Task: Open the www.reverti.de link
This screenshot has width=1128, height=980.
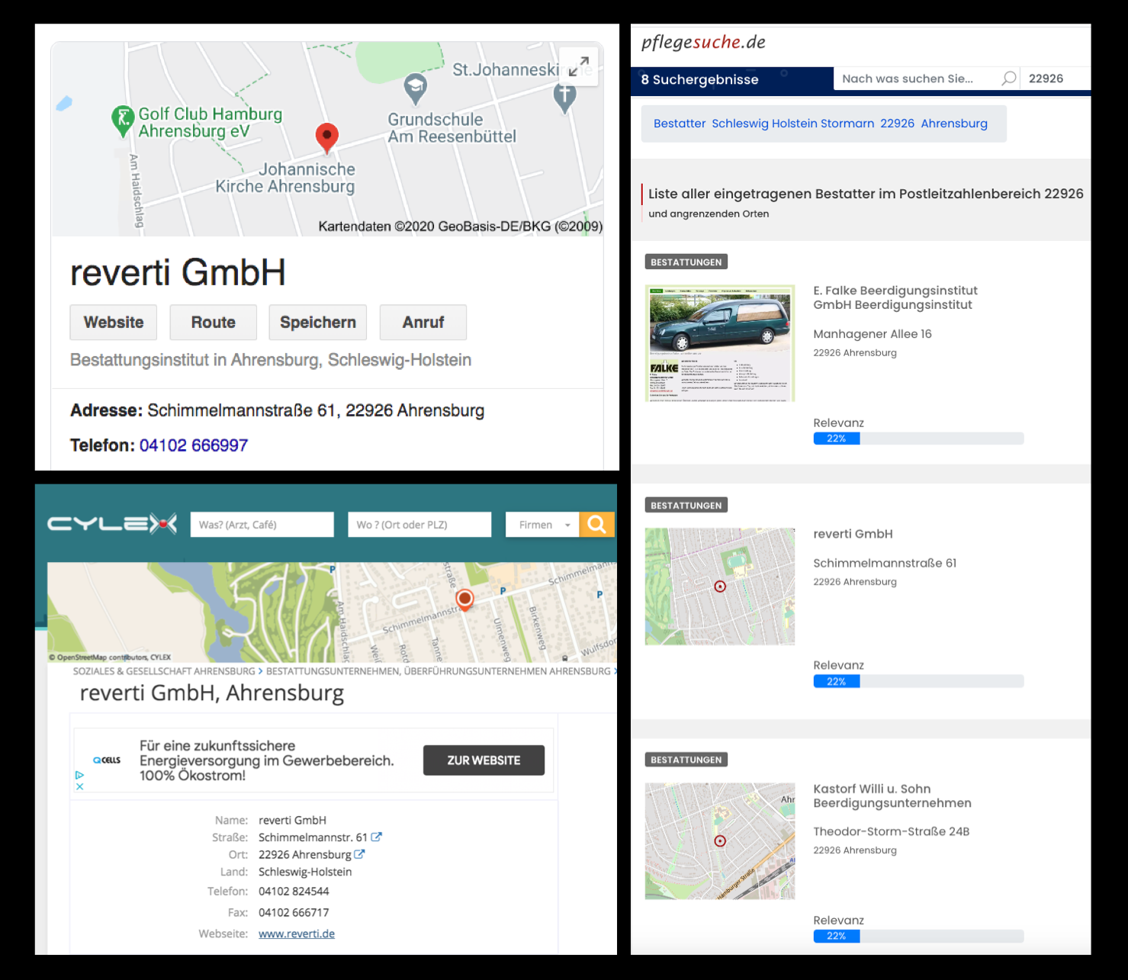Action: tap(297, 933)
